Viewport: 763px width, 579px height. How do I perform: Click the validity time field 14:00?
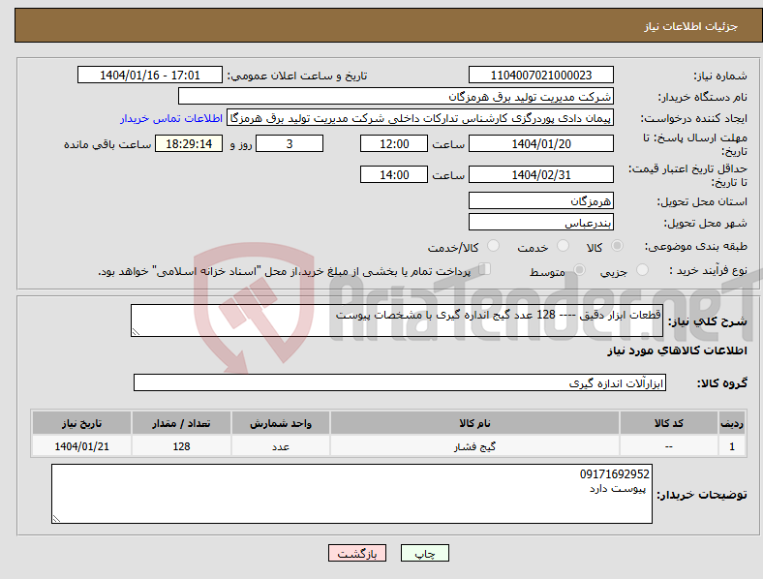394,174
